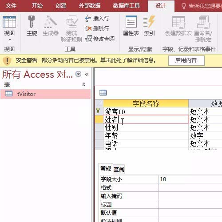
Task: Delete the row with 删除行
Action: (97, 28)
